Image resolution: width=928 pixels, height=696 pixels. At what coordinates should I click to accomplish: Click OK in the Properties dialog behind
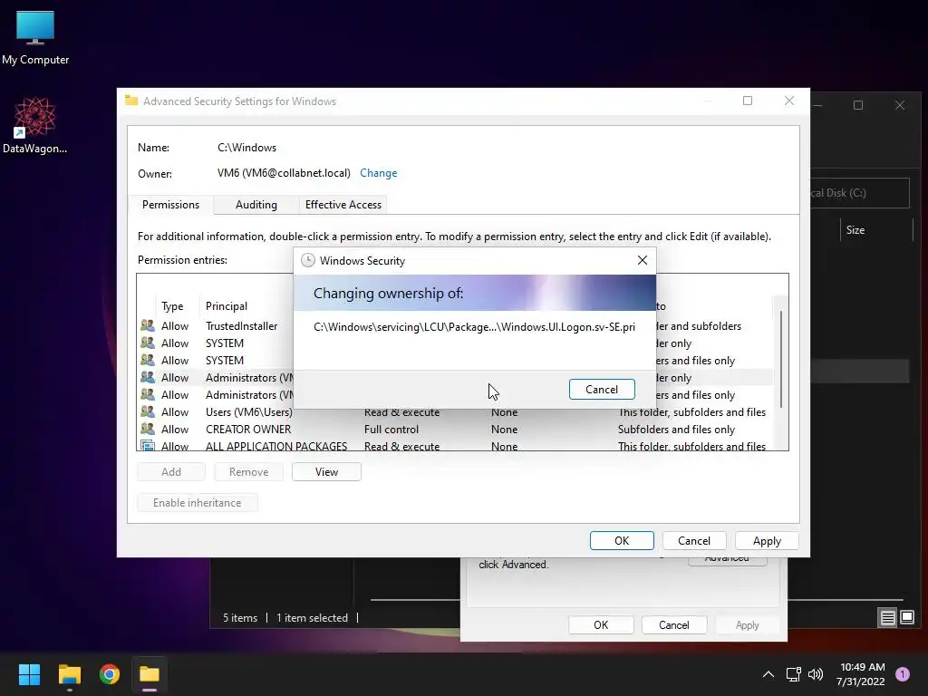click(x=602, y=625)
